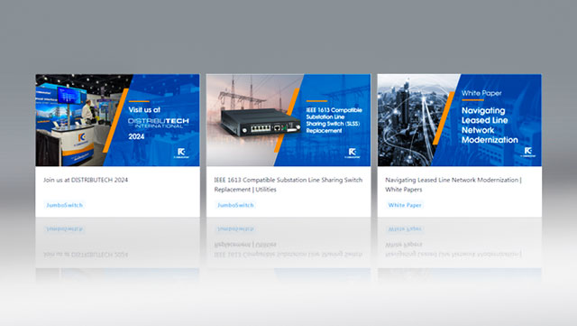Open the IEEE 1613 switch product image
The height and width of the screenshot is (326, 577).
[x=288, y=120]
